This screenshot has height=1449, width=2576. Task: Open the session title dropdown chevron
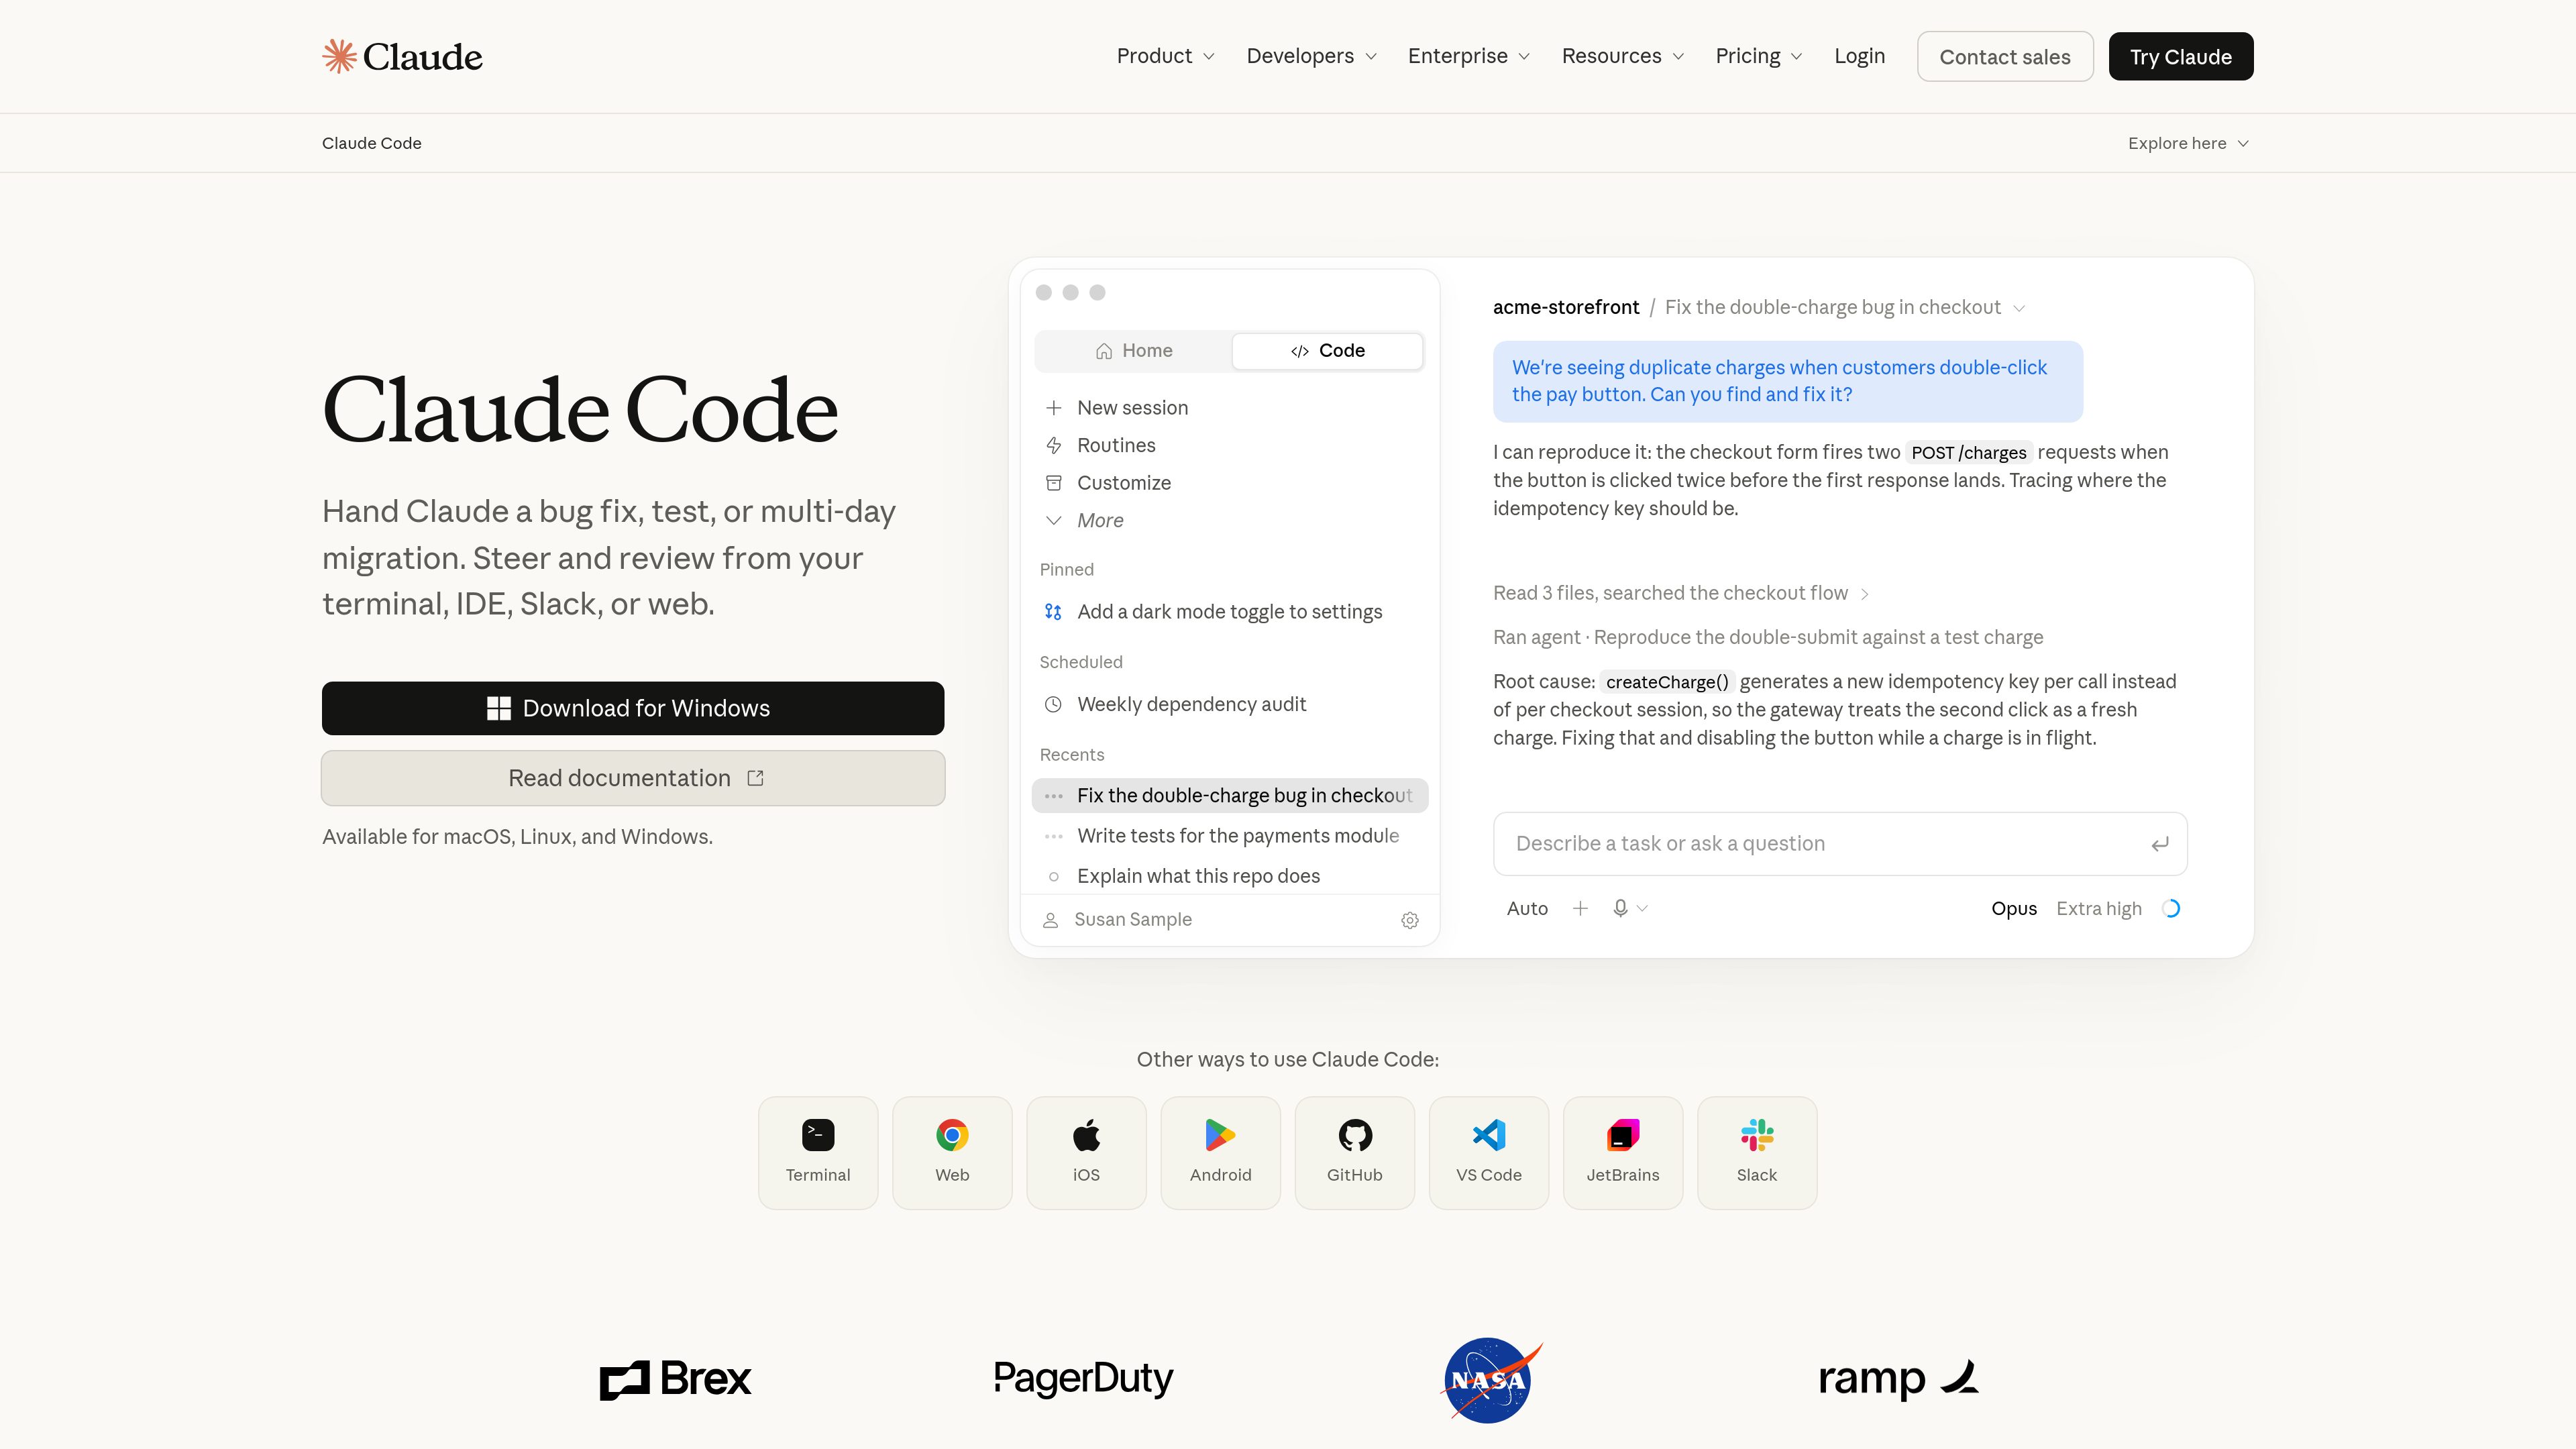2019,308
